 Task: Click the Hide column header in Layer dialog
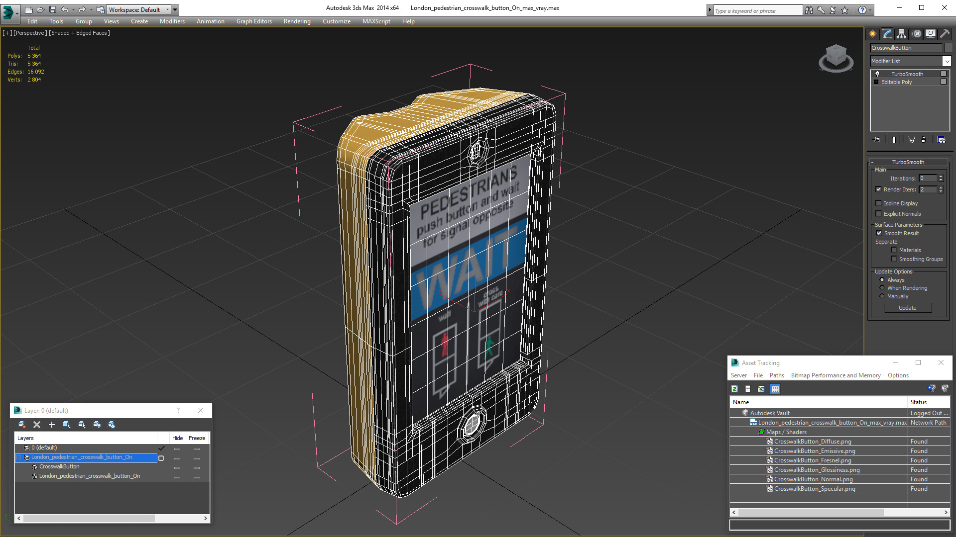click(177, 438)
